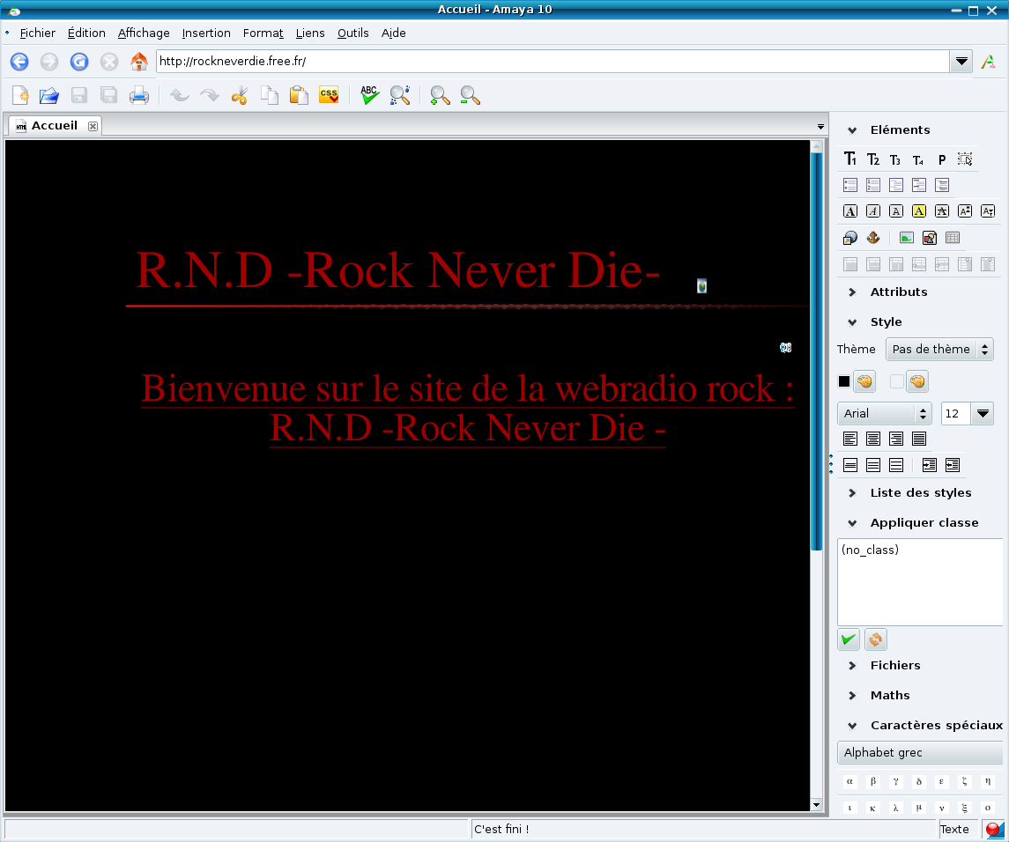Insert a numbered list

click(872, 185)
